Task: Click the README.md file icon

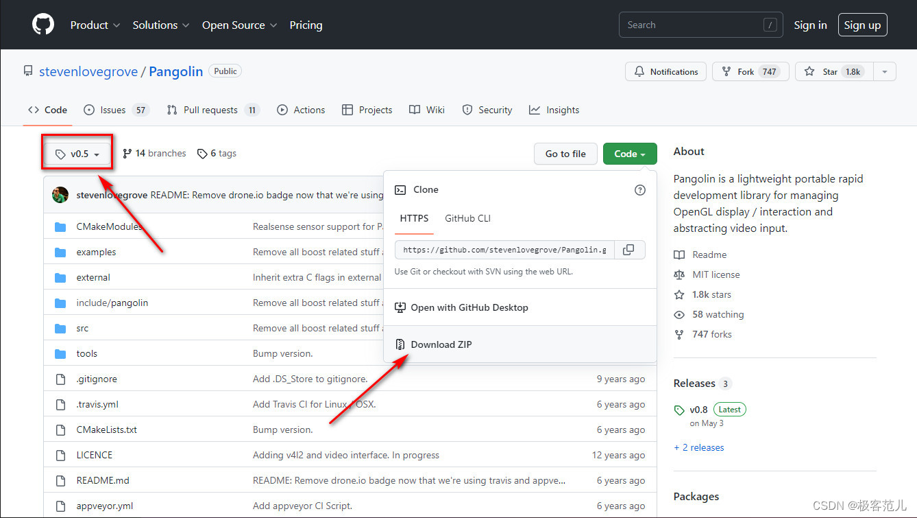Action: (60, 481)
